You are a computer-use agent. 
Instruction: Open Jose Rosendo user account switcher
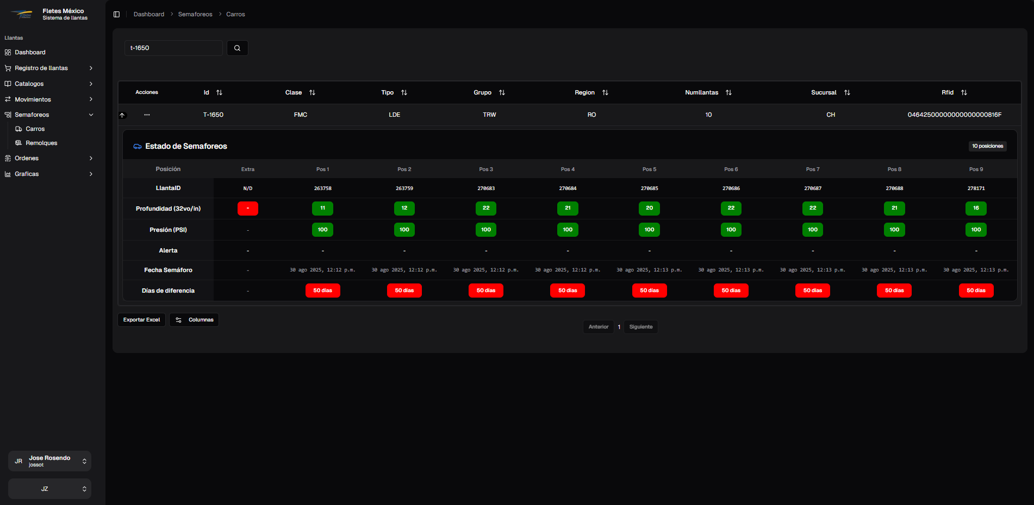pyautogui.click(x=49, y=461)
